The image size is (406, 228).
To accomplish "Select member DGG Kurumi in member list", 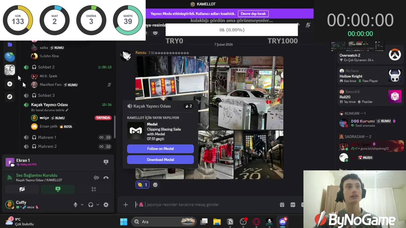I will tap(370, 123).
